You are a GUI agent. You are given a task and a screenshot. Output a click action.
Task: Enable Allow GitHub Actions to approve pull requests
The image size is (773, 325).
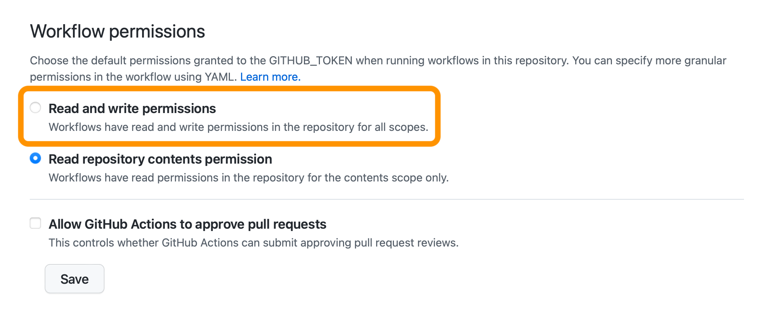tap(36, 223)
